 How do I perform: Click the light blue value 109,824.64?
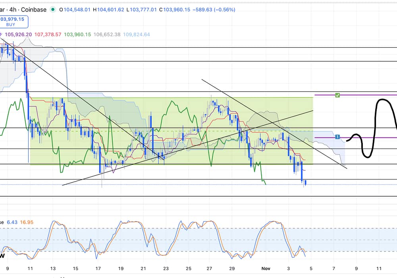pos(137,35)
